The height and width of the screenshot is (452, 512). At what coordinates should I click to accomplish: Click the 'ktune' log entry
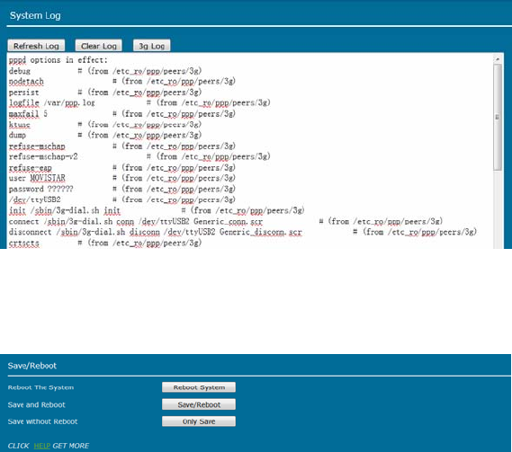pos(105,124)
